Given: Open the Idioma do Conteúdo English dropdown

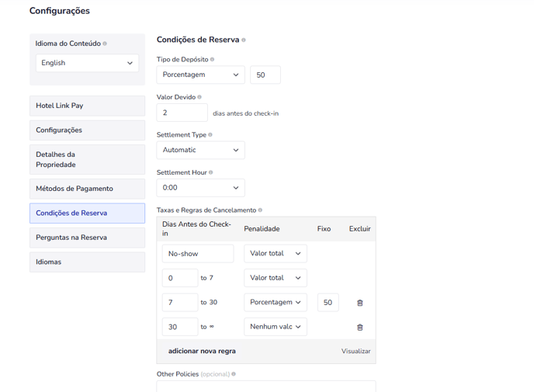Looking at the screenshot, I should [87, 63].
